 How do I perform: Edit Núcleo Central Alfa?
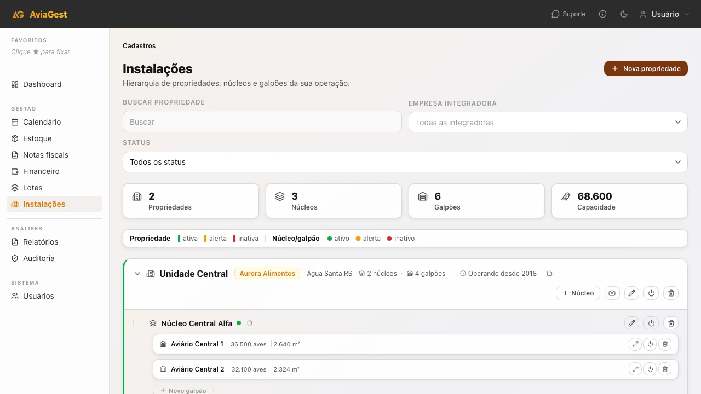(631, 323)
